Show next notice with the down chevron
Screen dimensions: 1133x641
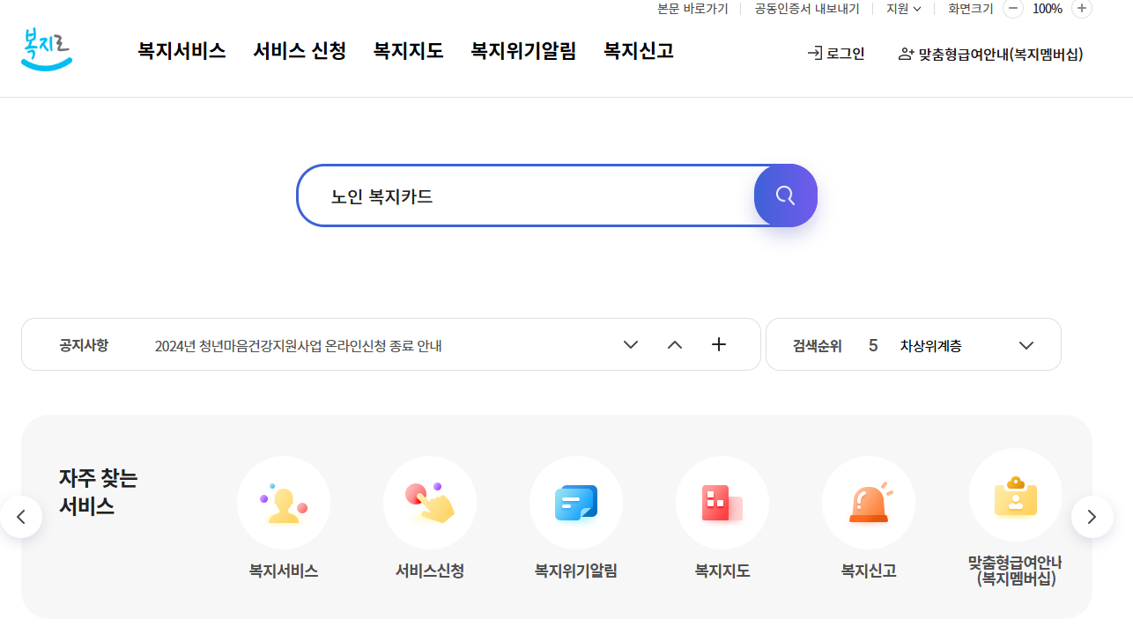click(x=631, y=345)
